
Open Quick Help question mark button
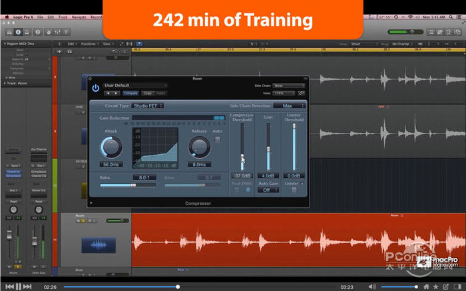point(38,33)
